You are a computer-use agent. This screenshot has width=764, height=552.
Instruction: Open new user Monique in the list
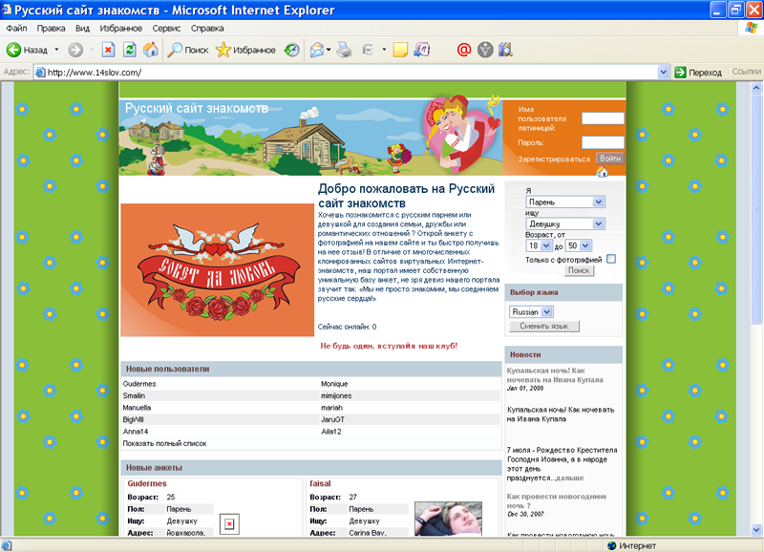pos(334,384)
